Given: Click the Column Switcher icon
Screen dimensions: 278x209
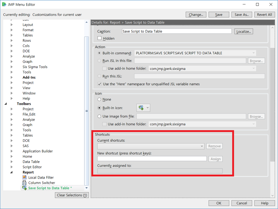Looking at the screenshot, I should point(24,183).
